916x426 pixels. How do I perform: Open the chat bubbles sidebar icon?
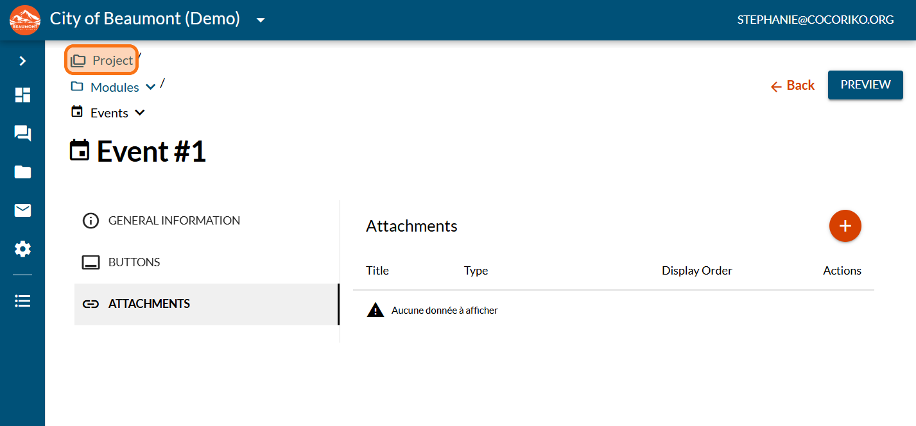pos(22,133)
